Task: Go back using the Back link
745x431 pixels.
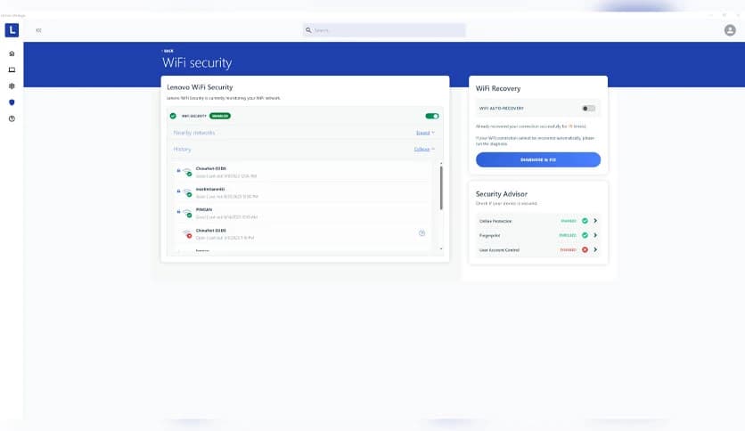Action: (x=168, y=51)
